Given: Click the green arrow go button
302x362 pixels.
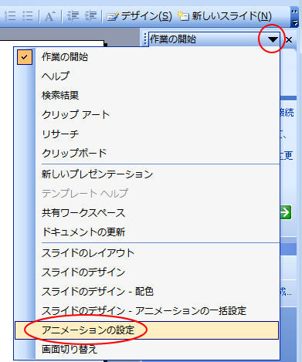Looking at the screenshot, I should tap(286, 212).
